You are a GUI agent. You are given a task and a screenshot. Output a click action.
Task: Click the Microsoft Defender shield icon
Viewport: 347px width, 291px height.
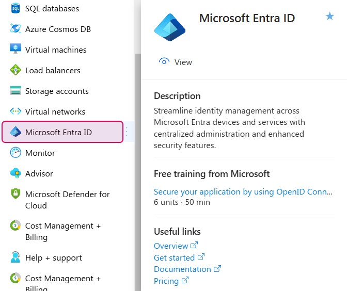[15, 193]
